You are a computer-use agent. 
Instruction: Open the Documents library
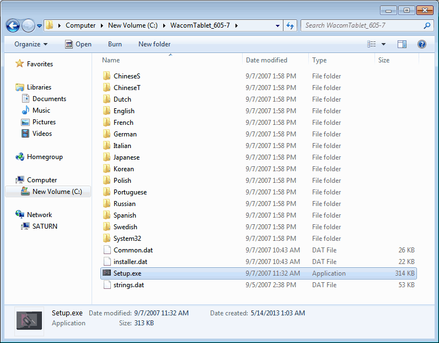click(44, 99)
